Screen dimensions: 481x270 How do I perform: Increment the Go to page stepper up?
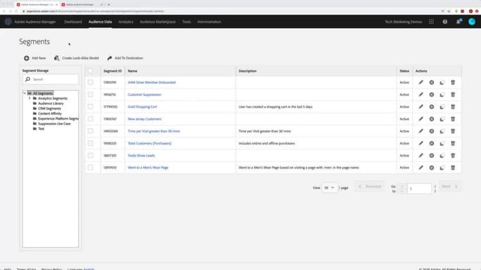[402, 186]
